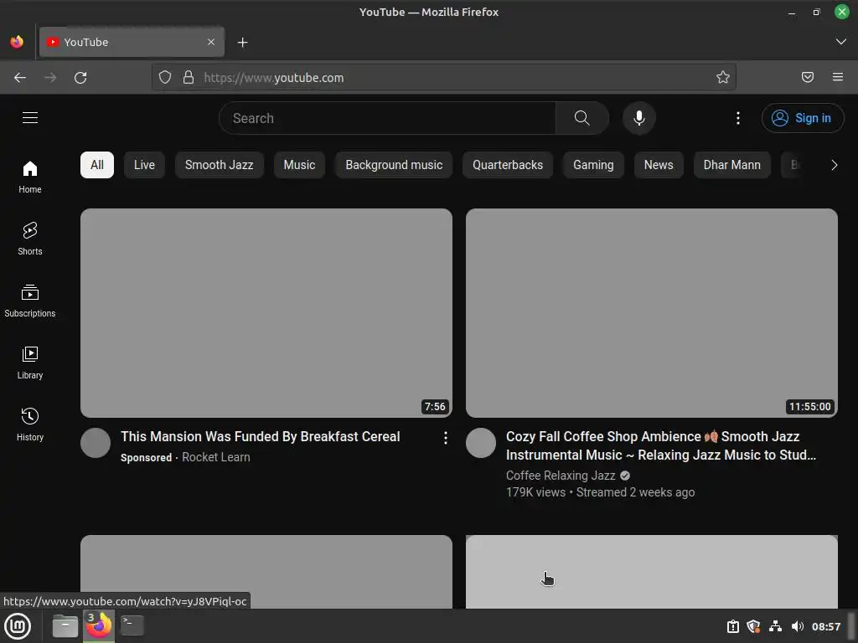Switch to the YouTube tab
Image resolution: width=858 pixels, height=643 pixels.
tap(132, 42)
